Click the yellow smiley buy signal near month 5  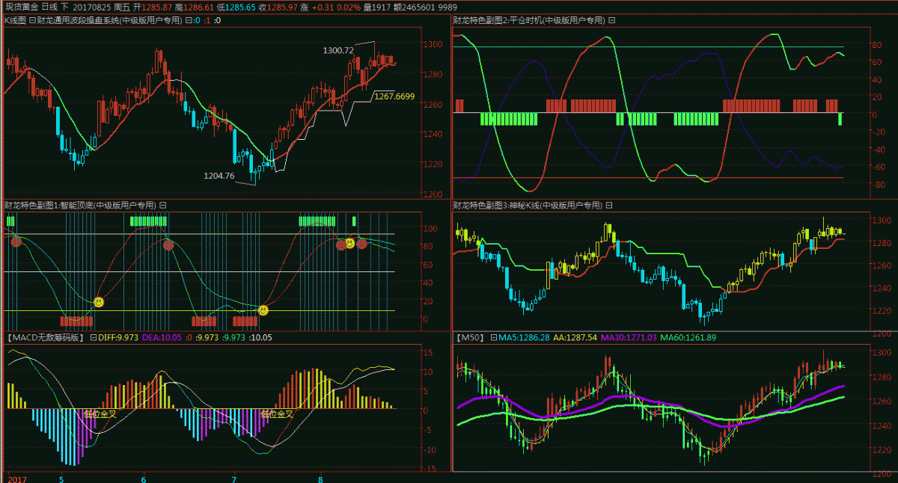click(99, 301)
